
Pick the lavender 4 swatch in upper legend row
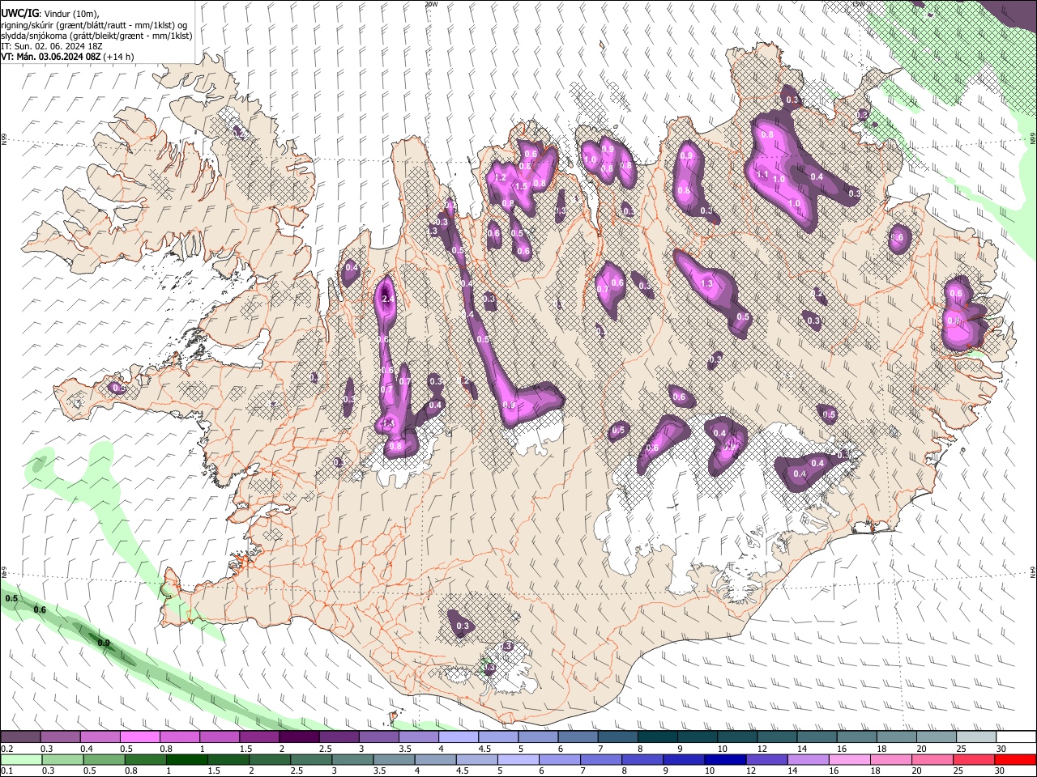(459, 737)
